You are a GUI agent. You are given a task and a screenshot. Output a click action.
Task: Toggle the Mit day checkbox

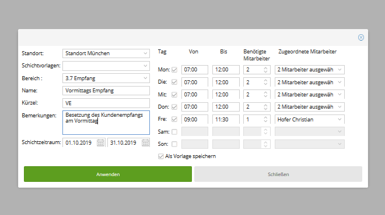click(174, 94)
